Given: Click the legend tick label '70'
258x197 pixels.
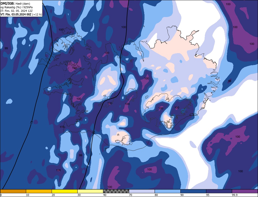Looking at the screenshot, I should (131, 195).
